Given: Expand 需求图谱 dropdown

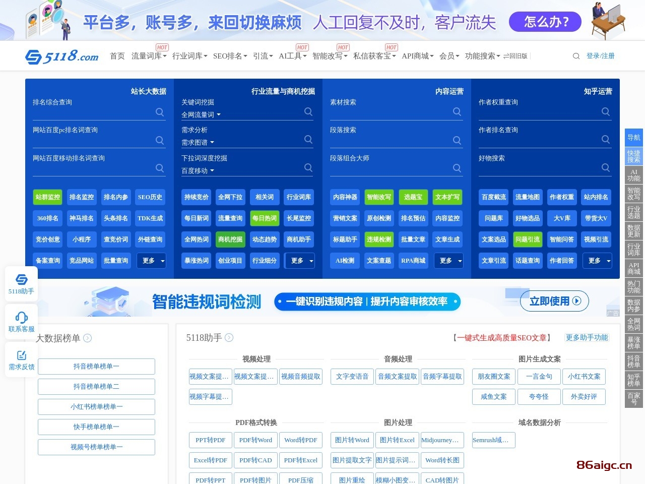Looking at the screenshot, I should [198, 143].
